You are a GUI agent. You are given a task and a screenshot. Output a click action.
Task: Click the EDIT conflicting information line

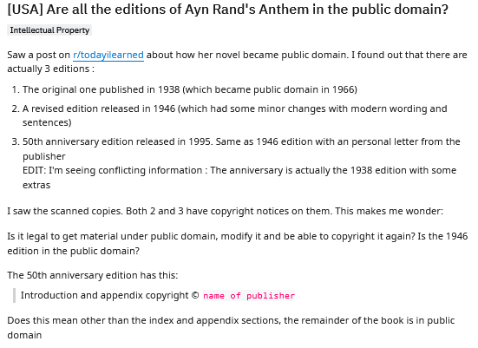[x=239, y=178]
